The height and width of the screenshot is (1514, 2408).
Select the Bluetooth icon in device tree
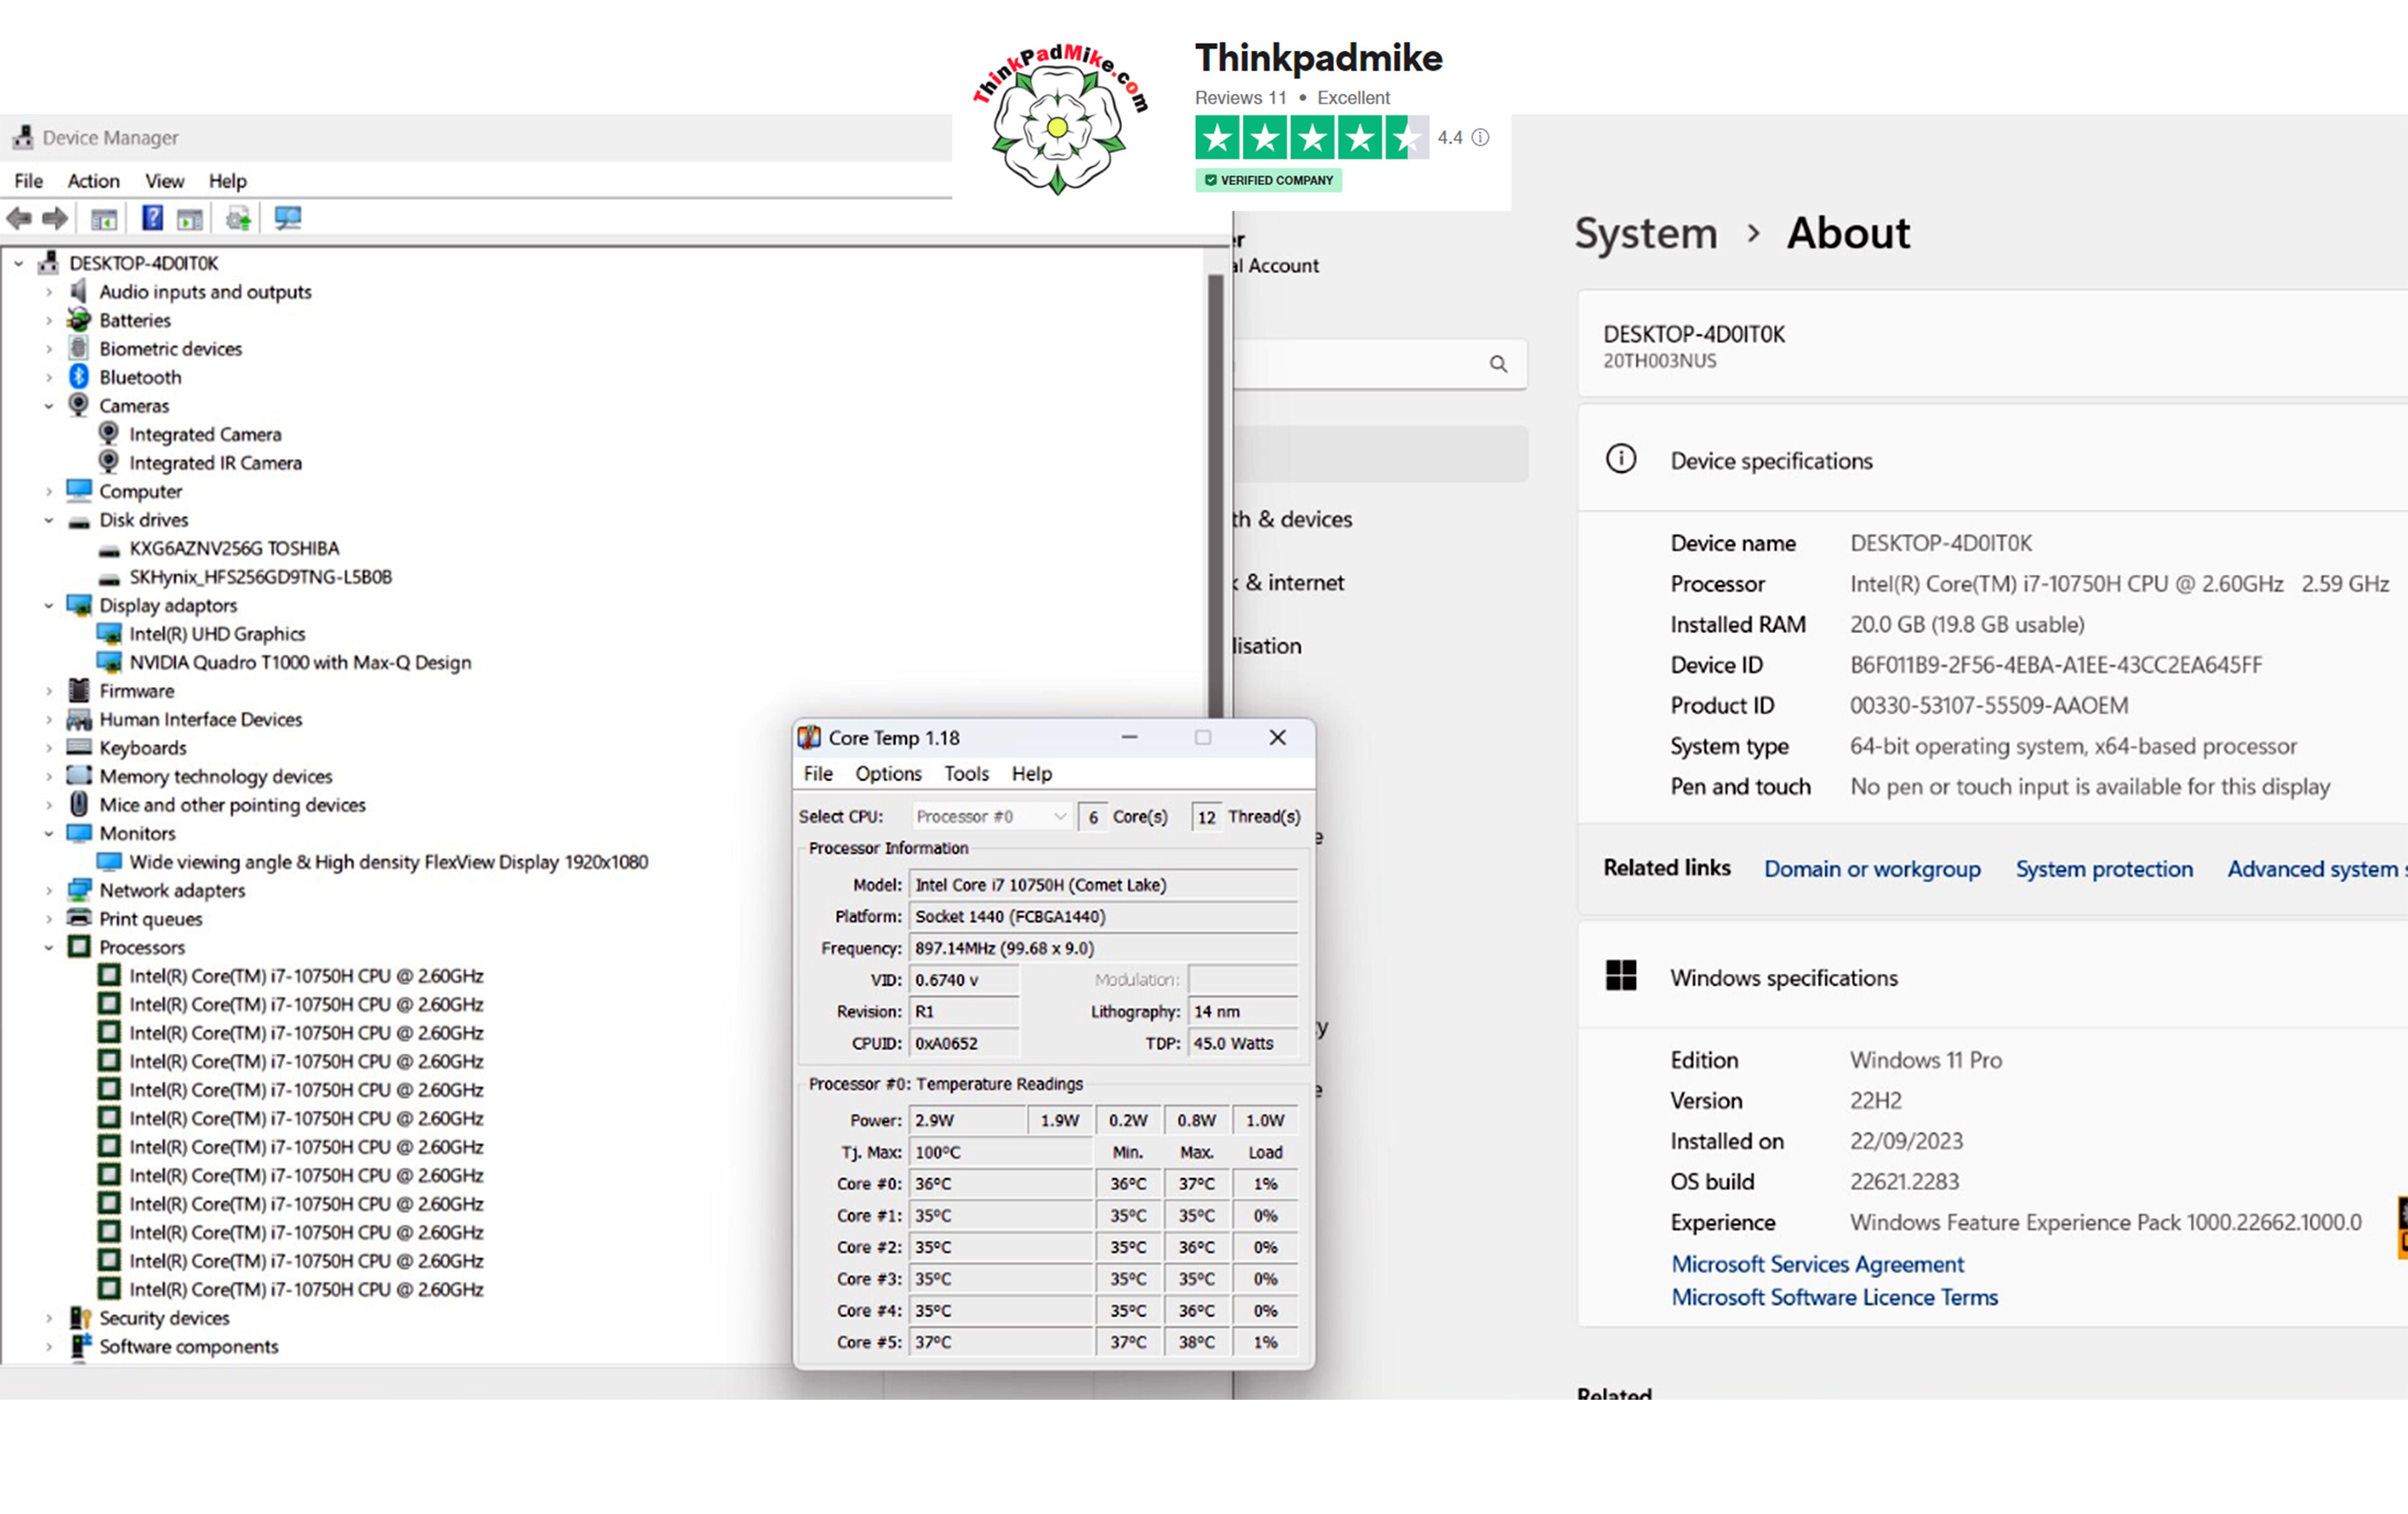coord(79,377)
